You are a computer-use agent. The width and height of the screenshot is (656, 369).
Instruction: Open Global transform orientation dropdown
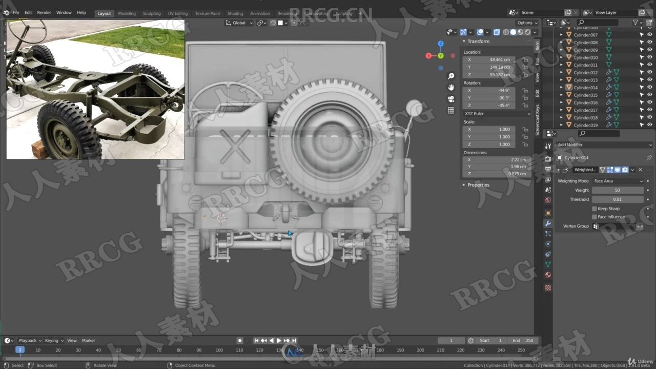(239, 23)
